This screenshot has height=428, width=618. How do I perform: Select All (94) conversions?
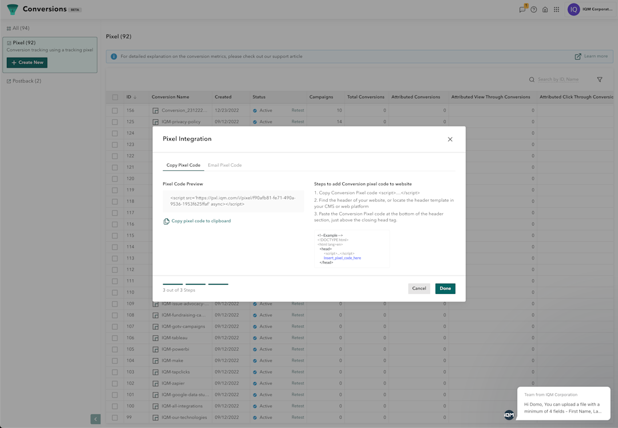(18, 29)
